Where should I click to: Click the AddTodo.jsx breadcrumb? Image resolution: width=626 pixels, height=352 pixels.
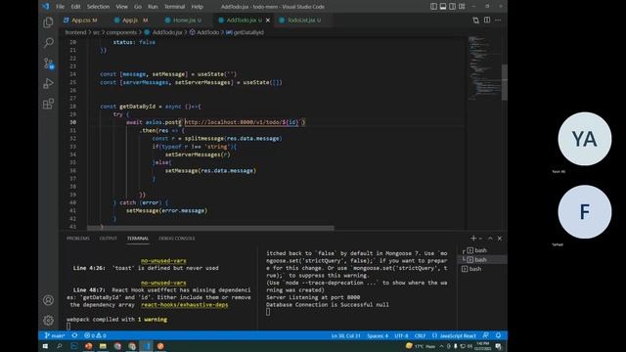[x=163, y=32]
